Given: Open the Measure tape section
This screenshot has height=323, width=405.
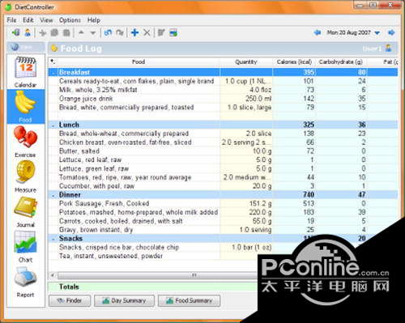Looking at the screenshot, I should pyautogui.click(x=25, y=176).
